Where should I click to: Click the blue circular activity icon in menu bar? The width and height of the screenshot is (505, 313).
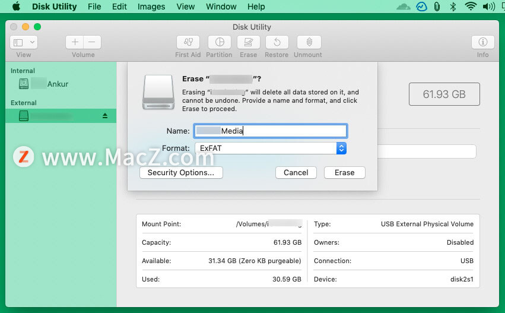click(421, 7)
